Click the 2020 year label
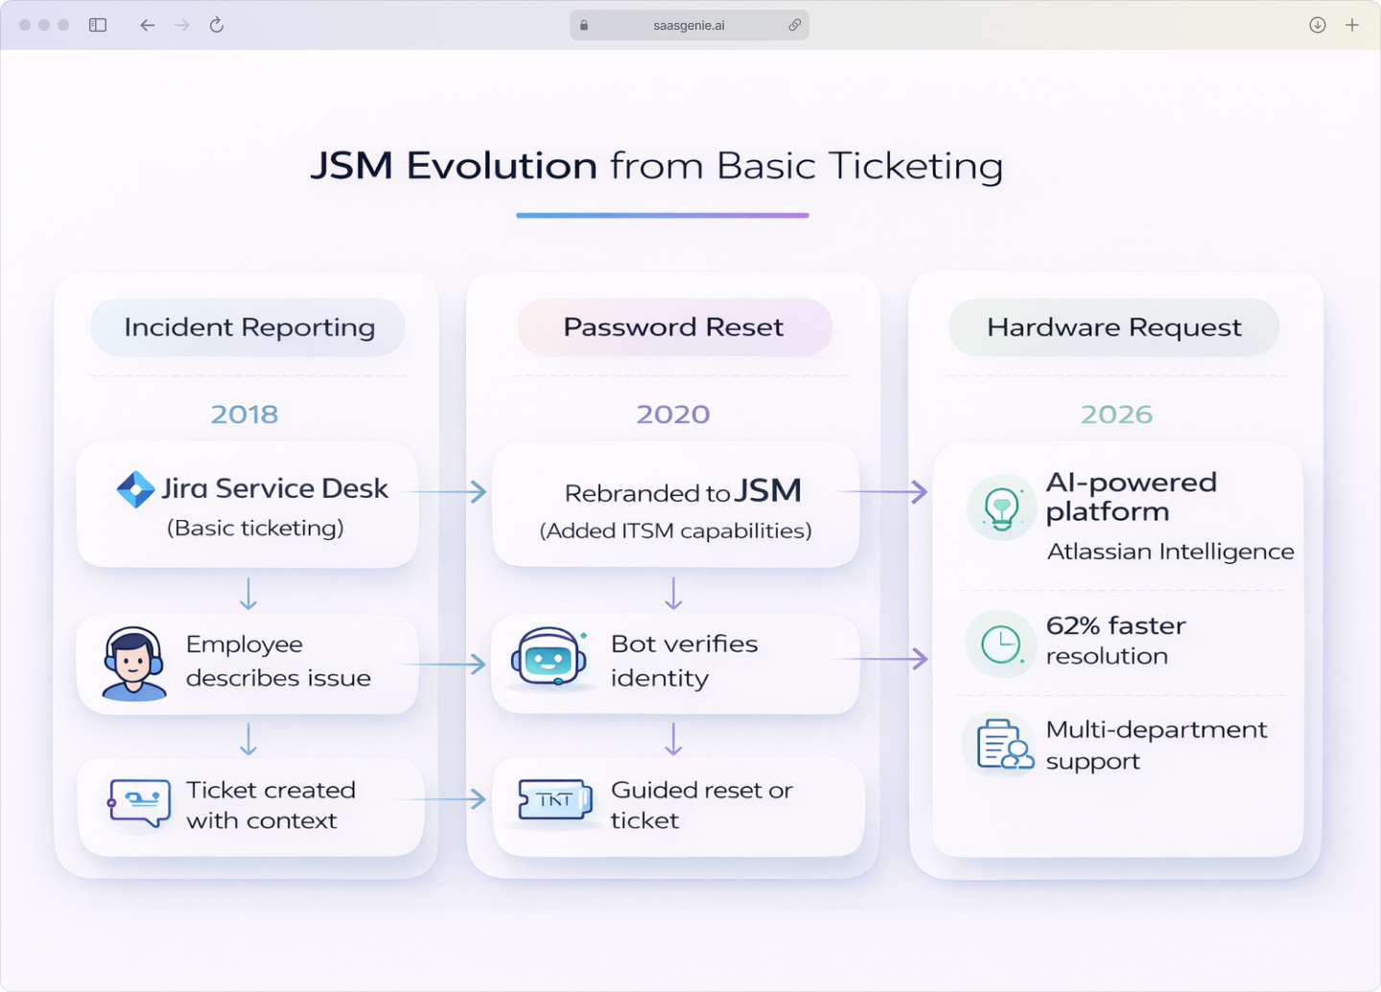 673,414
